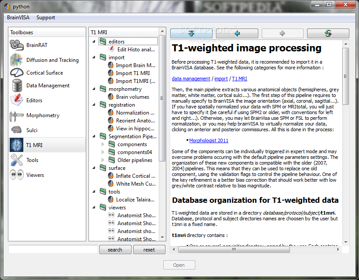359x280 pixels.
Task: Click the Brain volumes process icon
Action: (x=110, y=97)
